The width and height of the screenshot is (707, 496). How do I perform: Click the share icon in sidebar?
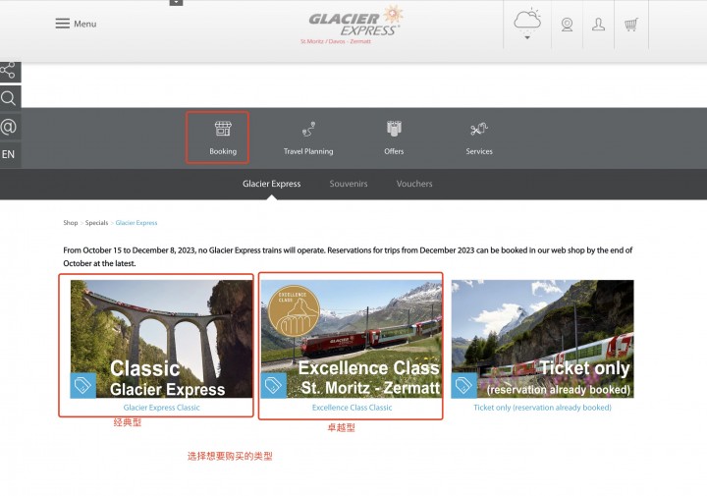click(x=8, y=71)
